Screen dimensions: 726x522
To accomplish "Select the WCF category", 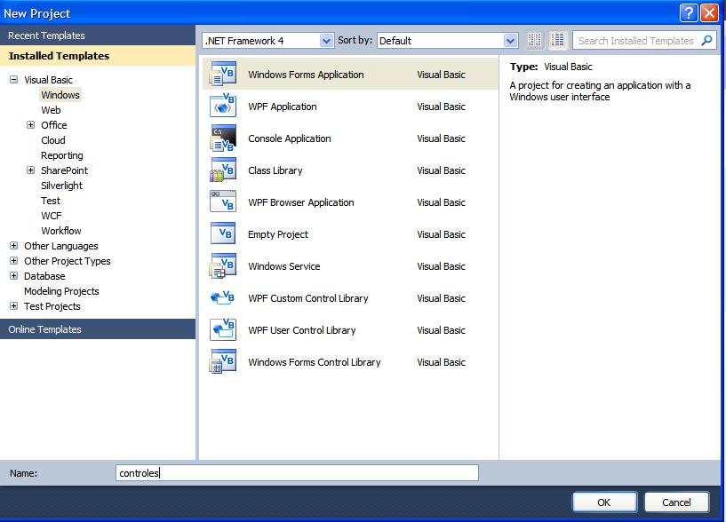I will point(51,216).
